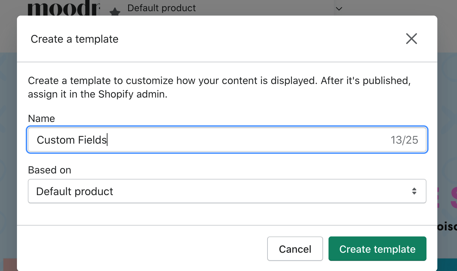Click the Based on label

click(x=49, y=170)
